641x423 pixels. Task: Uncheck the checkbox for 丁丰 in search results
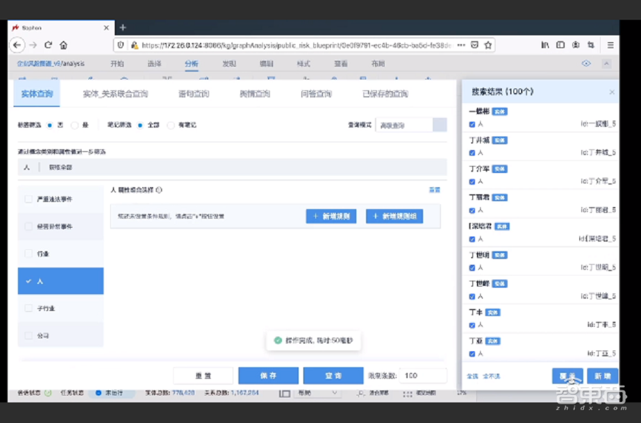(472, 324)
